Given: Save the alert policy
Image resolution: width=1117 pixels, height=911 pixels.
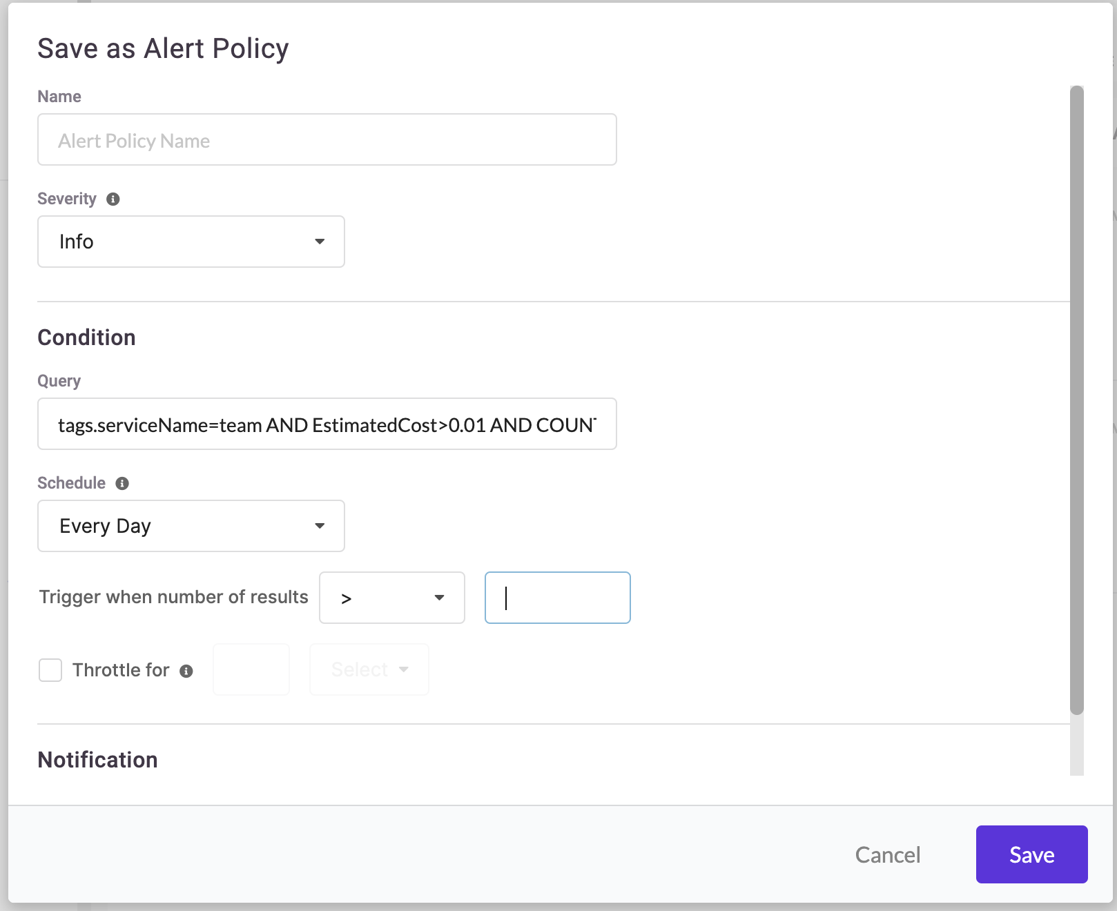Looking at the screenshot, I should click(1032, 854).
